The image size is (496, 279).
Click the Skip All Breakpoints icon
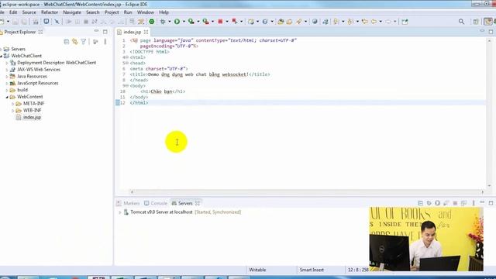point(57,22)
